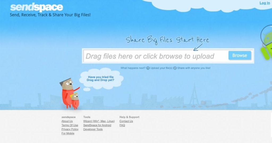The image size is (272, 143).
Task: Open the FAQ link
Action: pos(122,125)
